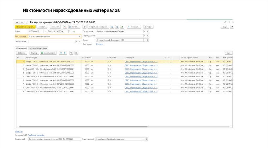Move selected row up
Viewport: 268px width, 150px height.
pos(61,53)
